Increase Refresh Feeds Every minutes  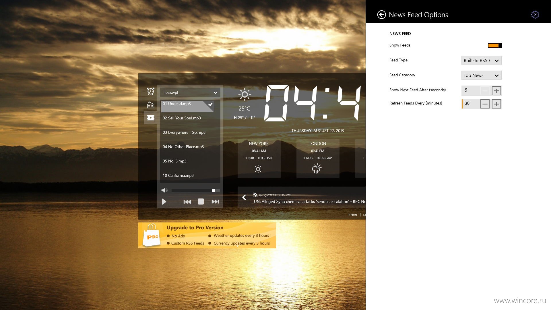coord(496,104)
